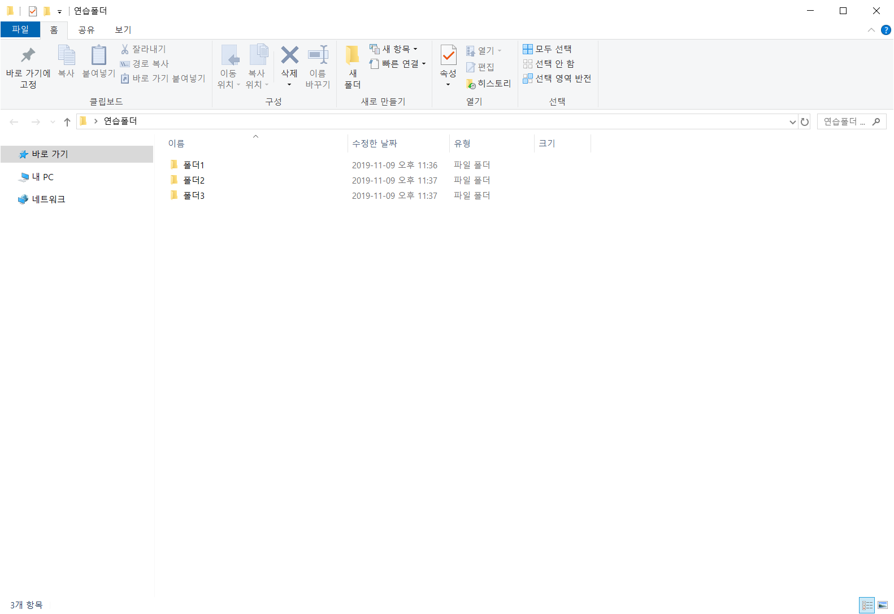Select 바로 가기 in navigation pane

77,154
